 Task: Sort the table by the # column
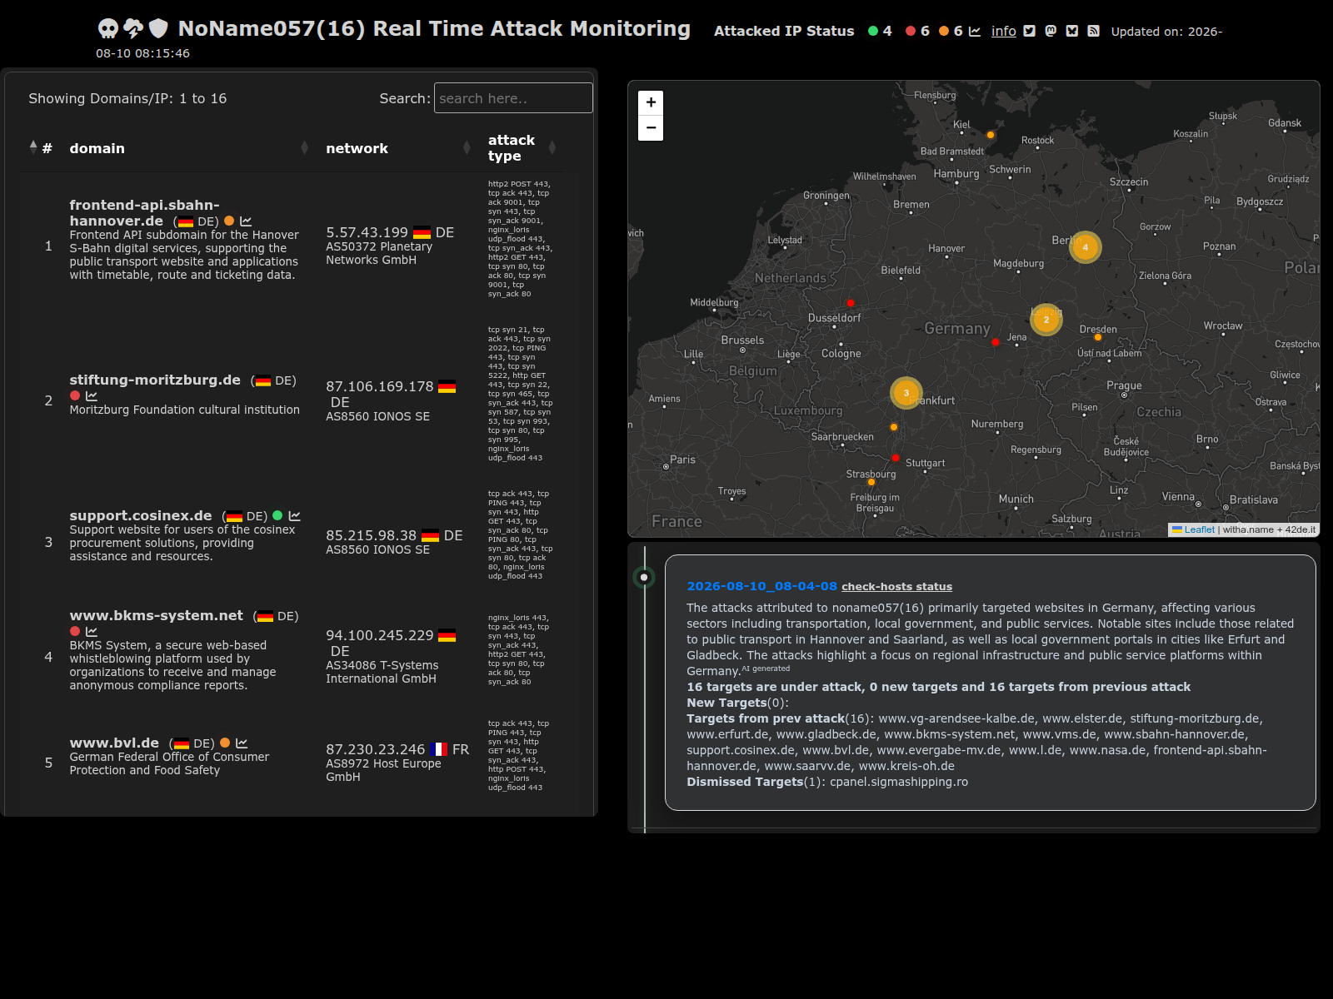tap(41, 148)
